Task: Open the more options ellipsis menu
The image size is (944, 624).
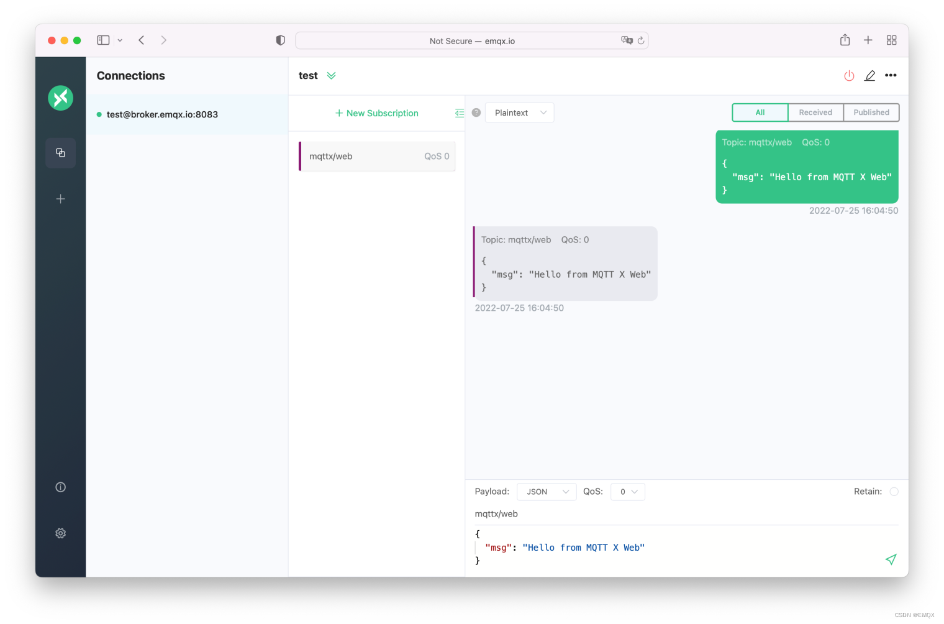Action: pyautogui.click(x=891, y=75)
